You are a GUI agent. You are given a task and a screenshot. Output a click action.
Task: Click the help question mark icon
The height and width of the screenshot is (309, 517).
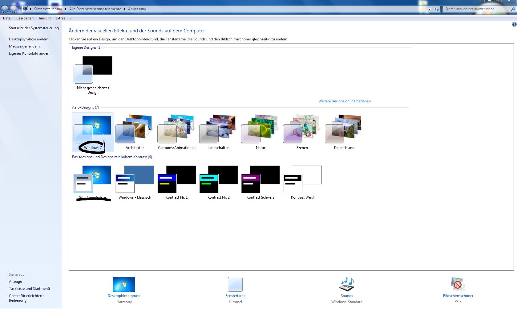pos(514,25)
